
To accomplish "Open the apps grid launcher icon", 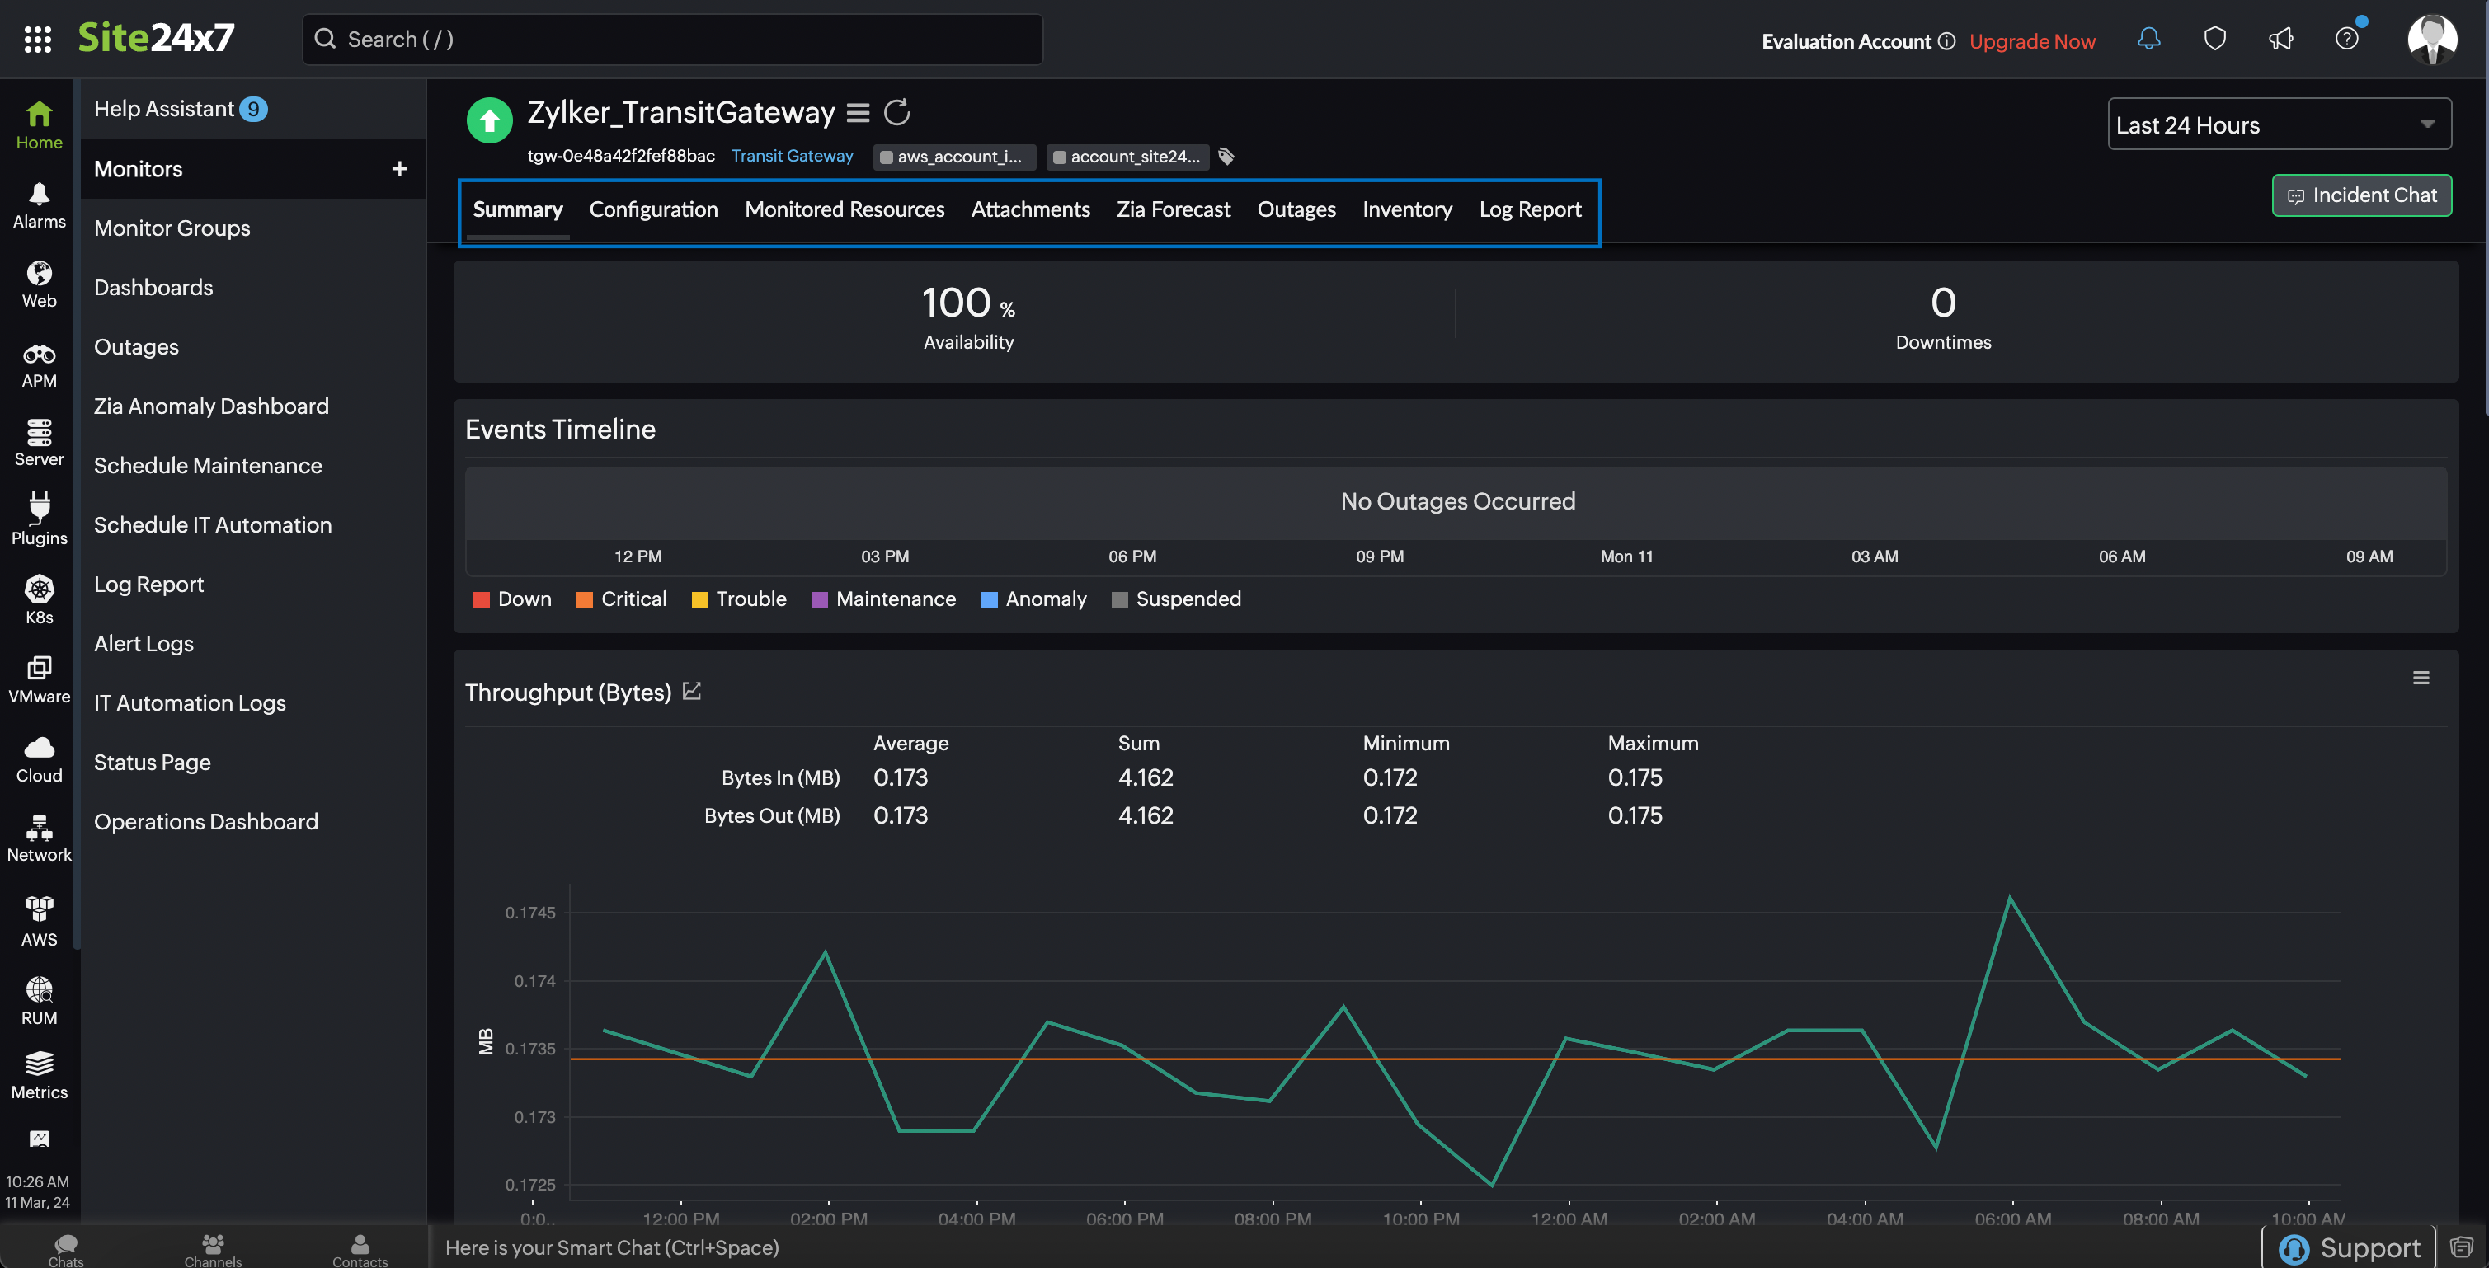I will 38,40.
